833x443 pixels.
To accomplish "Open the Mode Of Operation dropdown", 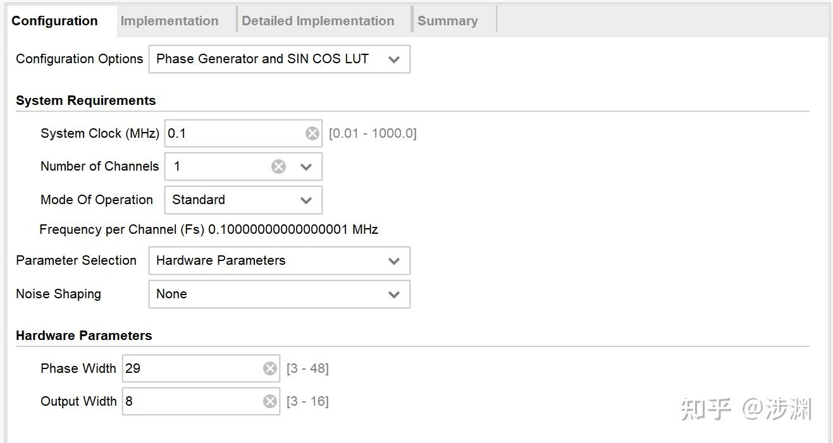I will pos(244,200).
